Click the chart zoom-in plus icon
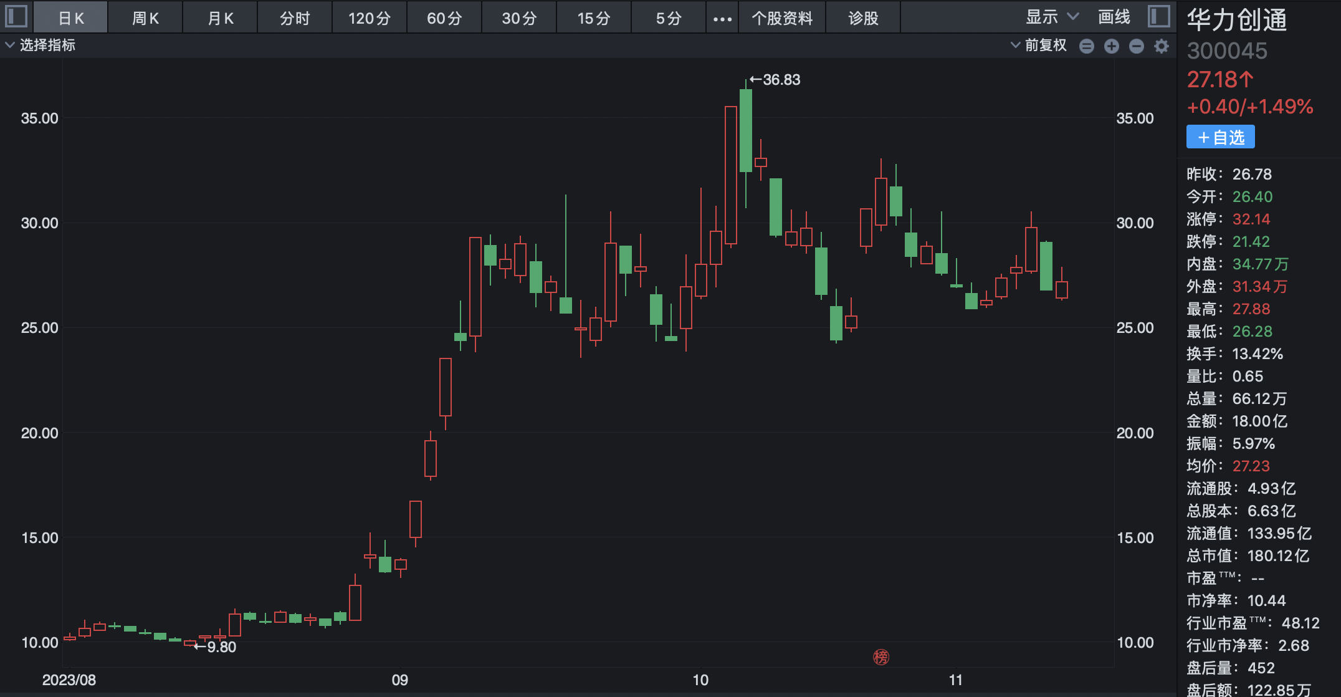This screenshot has width=1341, height=697. (x=1111, y=46)
